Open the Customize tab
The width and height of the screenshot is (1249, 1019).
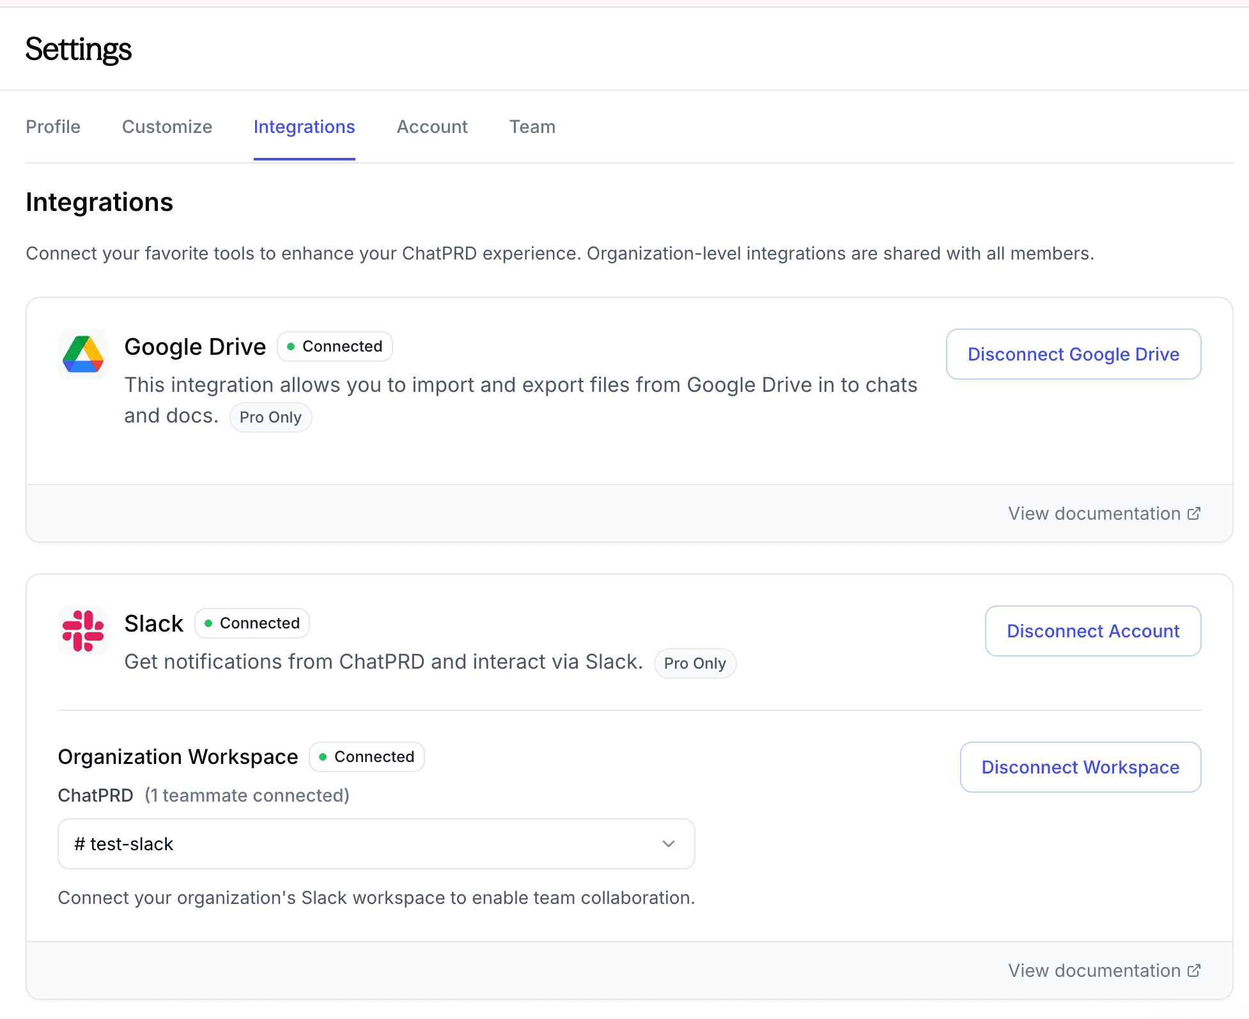pyautogui.click(x=167, y=127)
